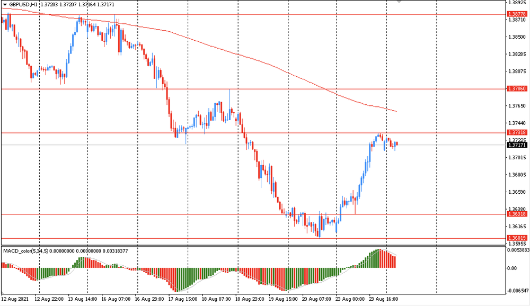Click the 1.36590 price scale value
Image resolution: width=530 pixels, height=306 pixels.
pos(517,192)
